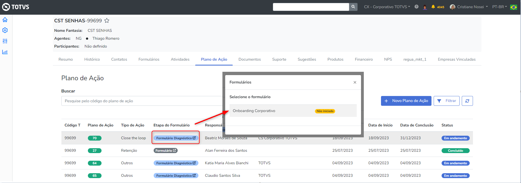Switch to the Atividades tab

[180, 59]
